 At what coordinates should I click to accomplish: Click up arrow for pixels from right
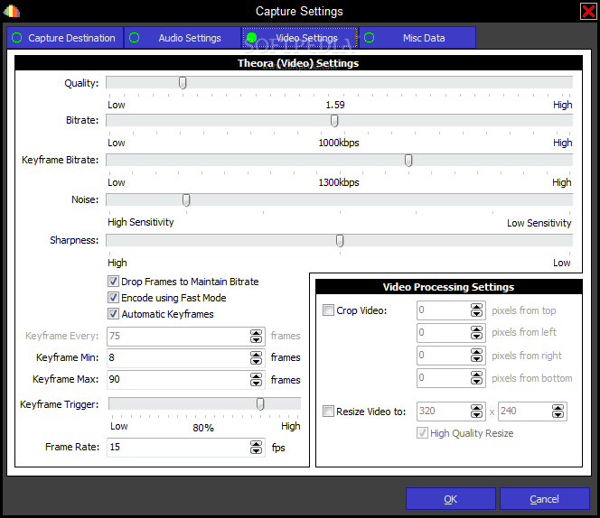pos(476,352)
